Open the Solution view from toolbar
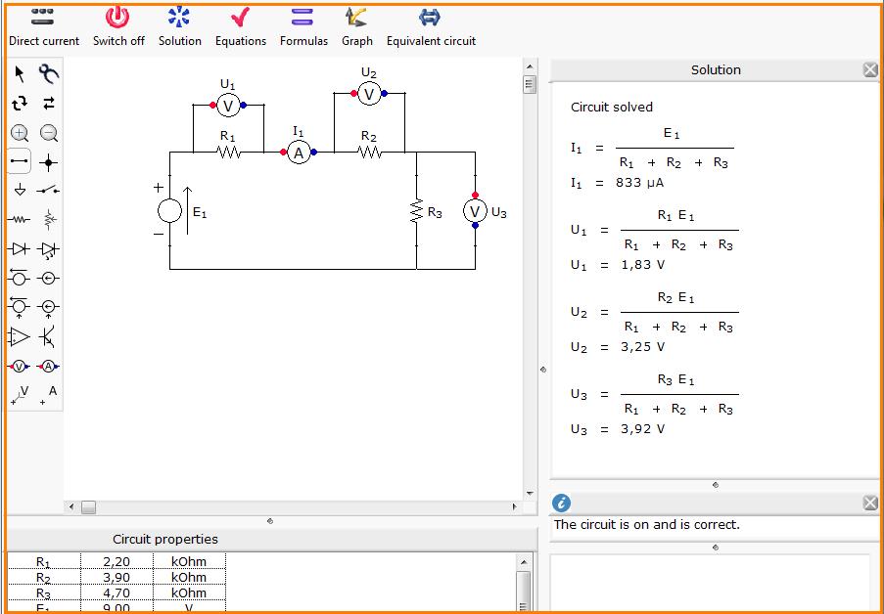This screenshot has width=884, height=614. click(x=179, y=26)
